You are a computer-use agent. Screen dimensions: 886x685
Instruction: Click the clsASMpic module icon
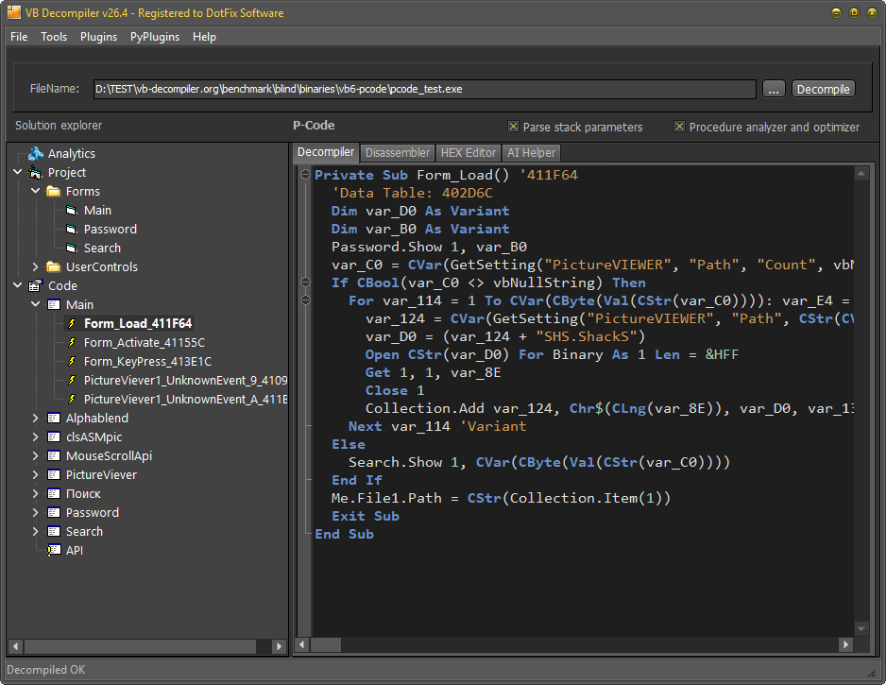[54, 437]
